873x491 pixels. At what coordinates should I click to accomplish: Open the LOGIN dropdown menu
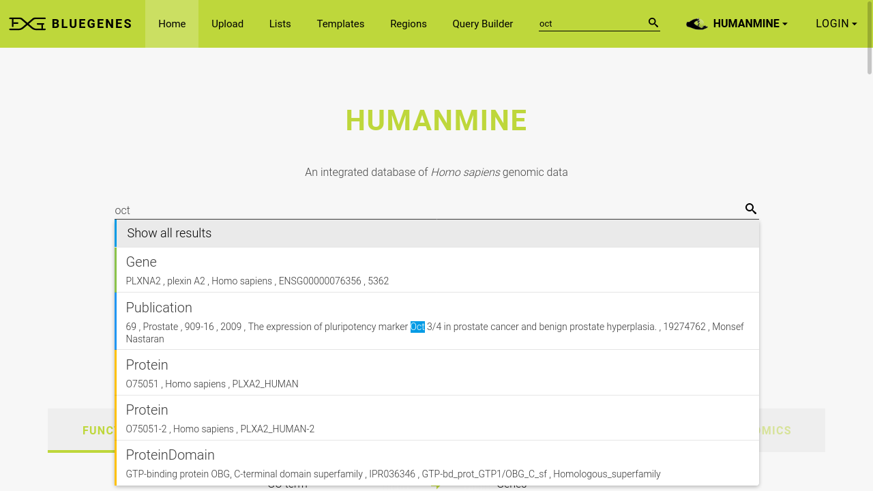[835, 24]
